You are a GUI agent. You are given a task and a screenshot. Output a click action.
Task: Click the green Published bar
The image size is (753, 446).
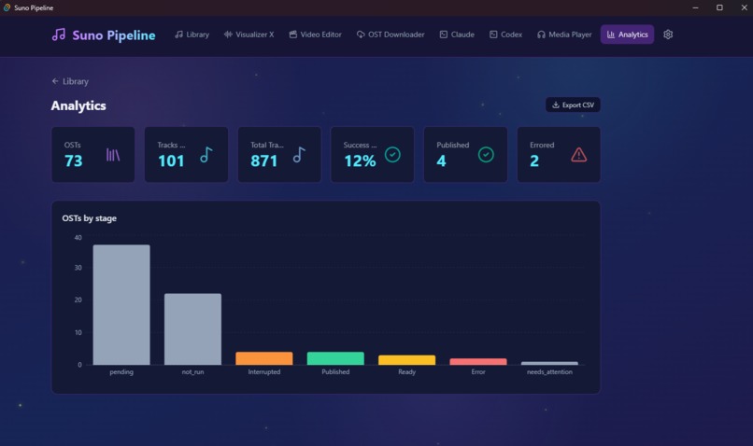(x=335, y=358)
